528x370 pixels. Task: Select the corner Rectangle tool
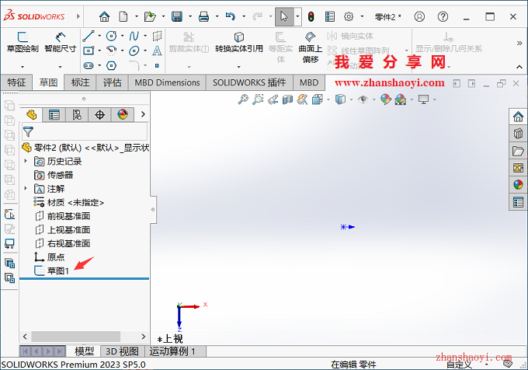tap(89, 51)
